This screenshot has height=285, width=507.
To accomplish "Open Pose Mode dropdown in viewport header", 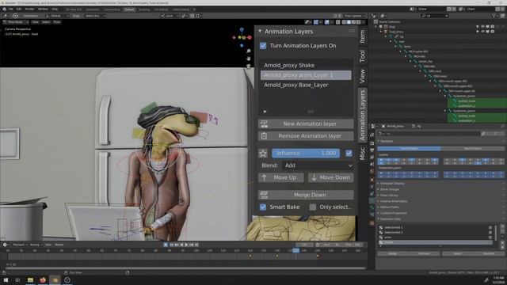I will [15, 22].
